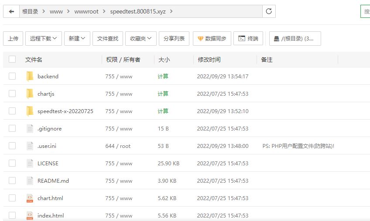
Task: Open the 终端 terminal button
Action: (x=248, y=39)
